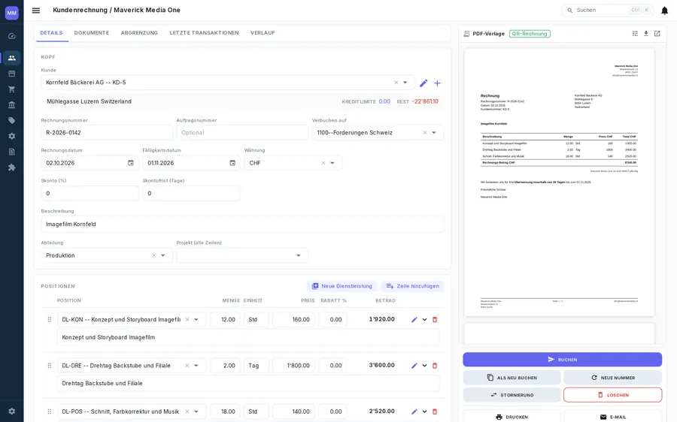Clear the CHF currency selection
The height and width of the screenshot is (422, 677).
(x=323, y=163)
